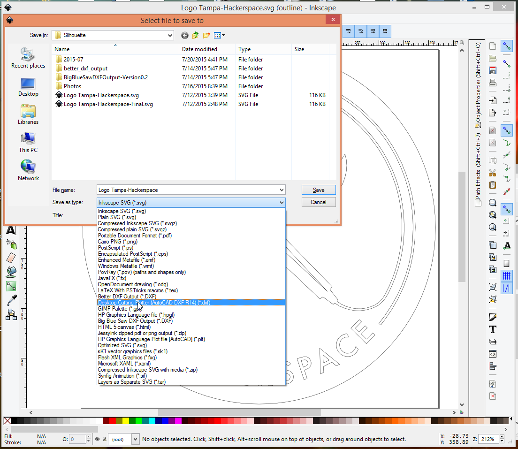Image resolution: width=518 pixels, height=449 pixels.
Task: Toggle snap to guides button
Action: pyautogui.click(x=506, y=288)
